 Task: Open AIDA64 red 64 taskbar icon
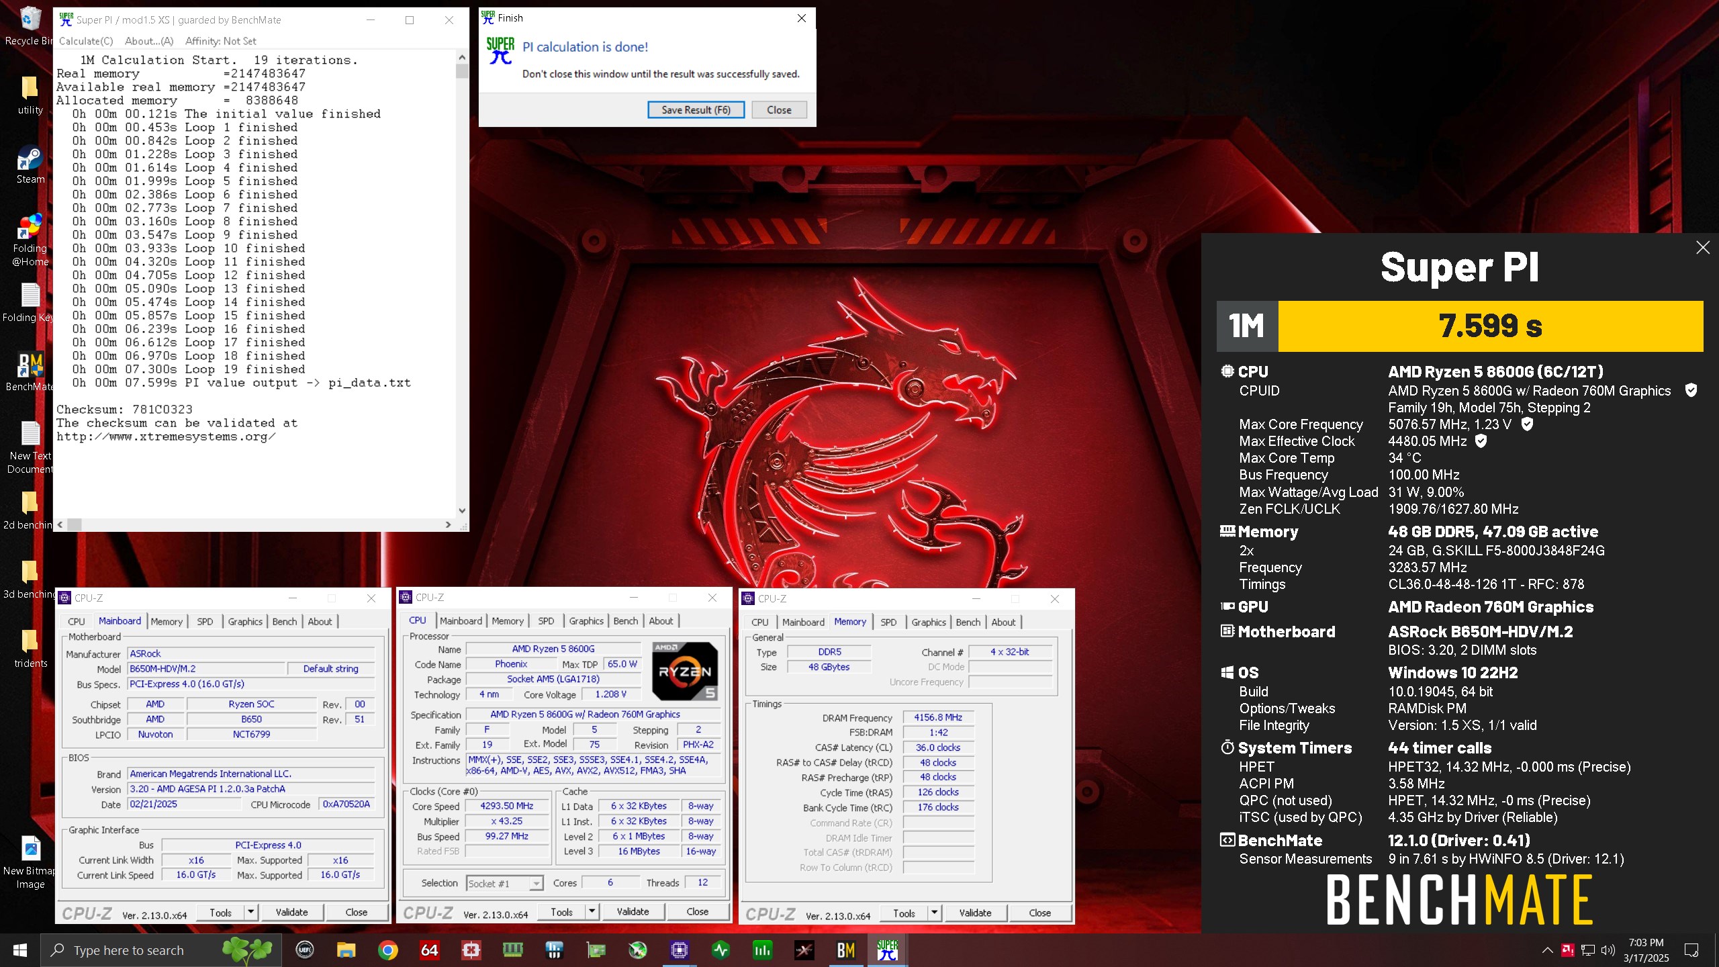point(429,950)
